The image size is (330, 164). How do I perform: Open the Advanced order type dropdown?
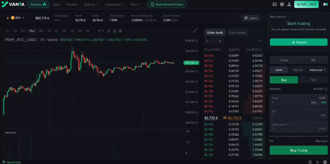pyautogui.click(x=318, y=70)
